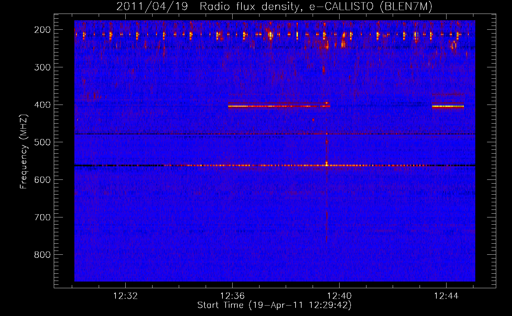The height and width of the screenshot is (316, 512).
Task: Select the 200 frequency tick label
Action: pos(42,30)
